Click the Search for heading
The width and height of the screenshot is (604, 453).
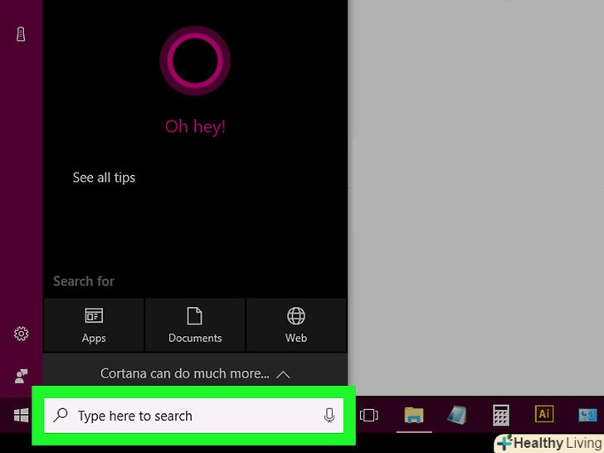[84, 281]
